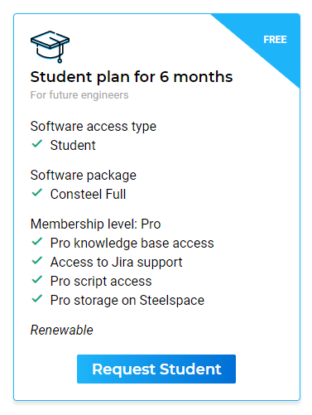Image resolution: width=312 pixels, height=415 pixels.
Task: Click the Pro knowledge base access text
Action: (132, 243)
